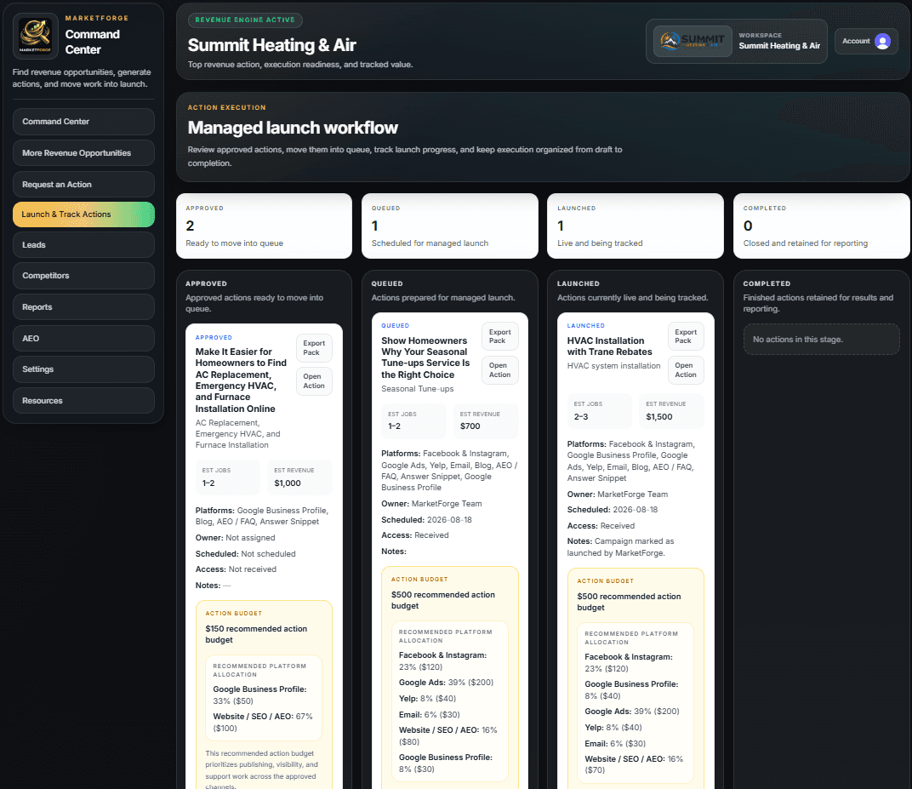This screenshot has width=912, height=789.
Task: Open the Account menu button
Action: tap(866, 42)
